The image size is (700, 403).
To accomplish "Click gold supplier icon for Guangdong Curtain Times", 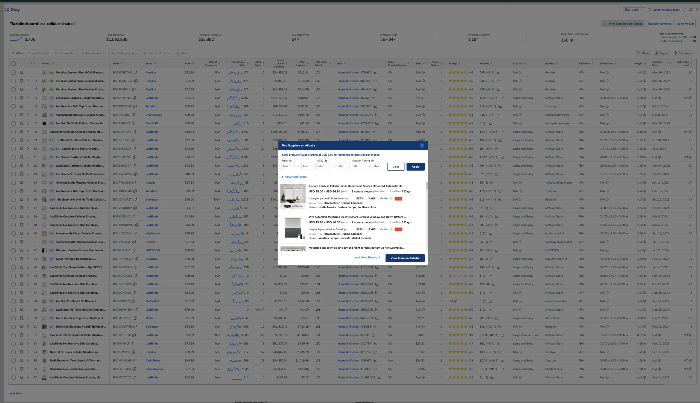I will pyautogui.click(x=391, y=198).
